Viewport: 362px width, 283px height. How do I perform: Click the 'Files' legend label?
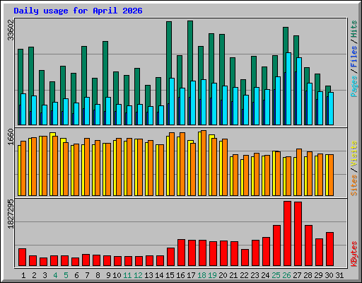pos(354,56)
